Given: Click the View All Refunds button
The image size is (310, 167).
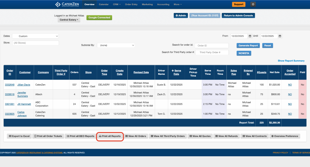Looking at the screenshot, I should click(226, 136).
